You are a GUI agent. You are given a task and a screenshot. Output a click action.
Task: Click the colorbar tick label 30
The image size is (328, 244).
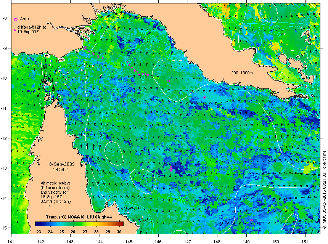pyautogui.click(x=119, y=232)
